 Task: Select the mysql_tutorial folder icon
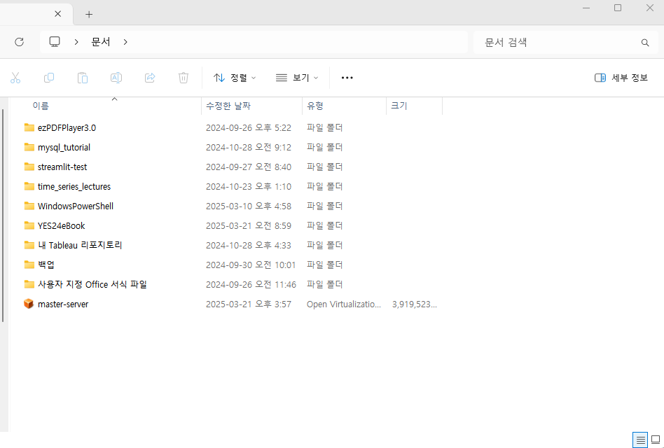pyautogui.click(x=29, y=147)
